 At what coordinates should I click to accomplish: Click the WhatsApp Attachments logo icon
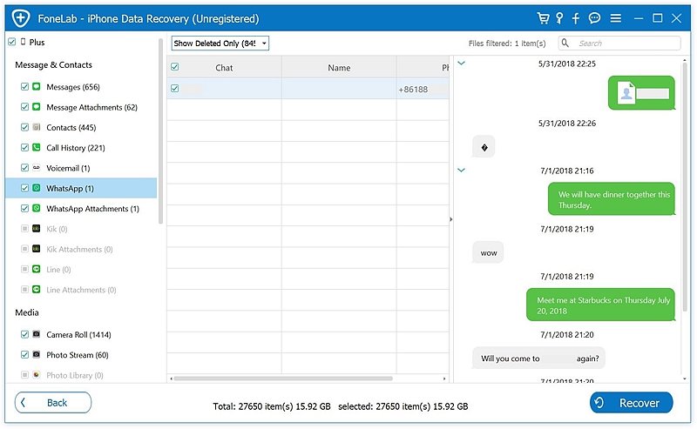click(37, 208)
